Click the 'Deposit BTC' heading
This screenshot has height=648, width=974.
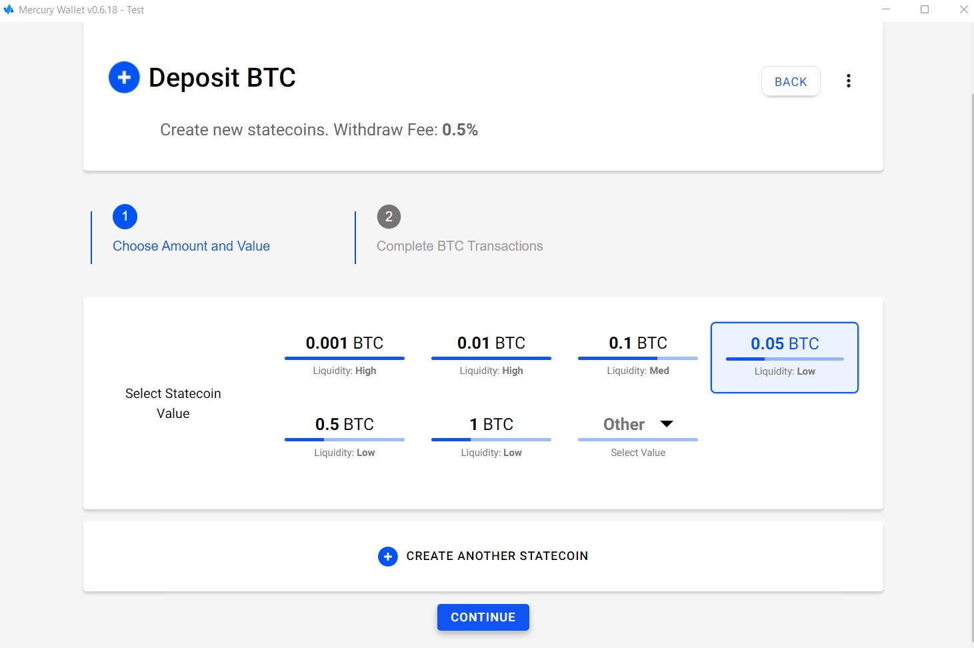coord(222,77)
